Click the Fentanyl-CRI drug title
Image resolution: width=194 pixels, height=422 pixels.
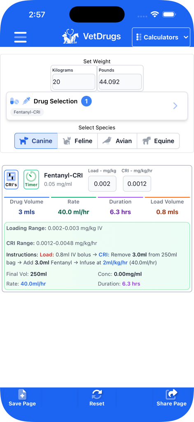(63, 176)
